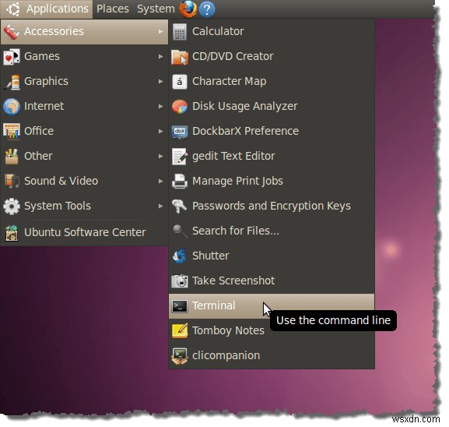Screen dimensions: 449x427
Task: Click the Terminal icon
Action: coord(180,306)
